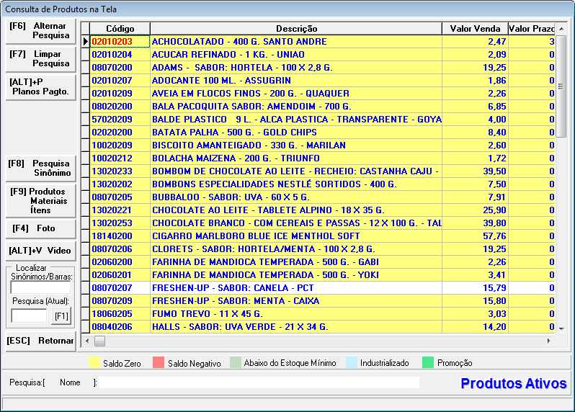The height and width of the screenshot is (412, 575).
Task: Click the vertical scrollbar up arrow
Action: [x=561, y=29]
